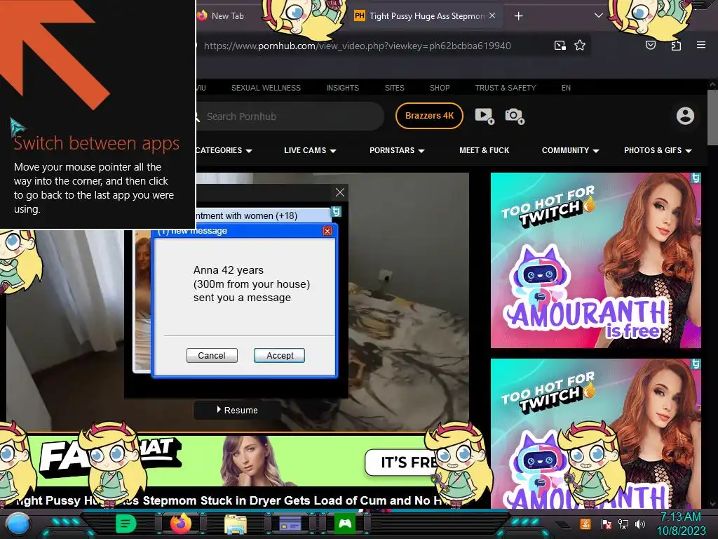This screenshot has height=539, width=718.
Task: Switch to Firefox in the taskbar
Action: pyautogui.click(x=180, y=524)
